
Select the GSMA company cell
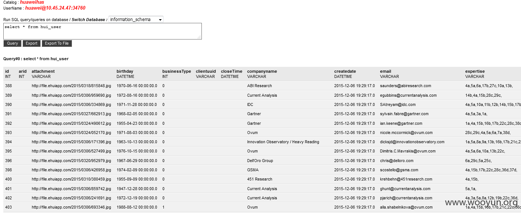253,170
